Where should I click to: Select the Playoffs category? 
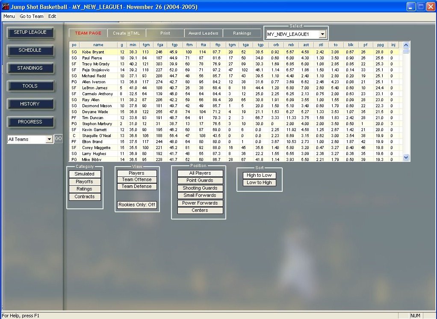click(85, 181)
